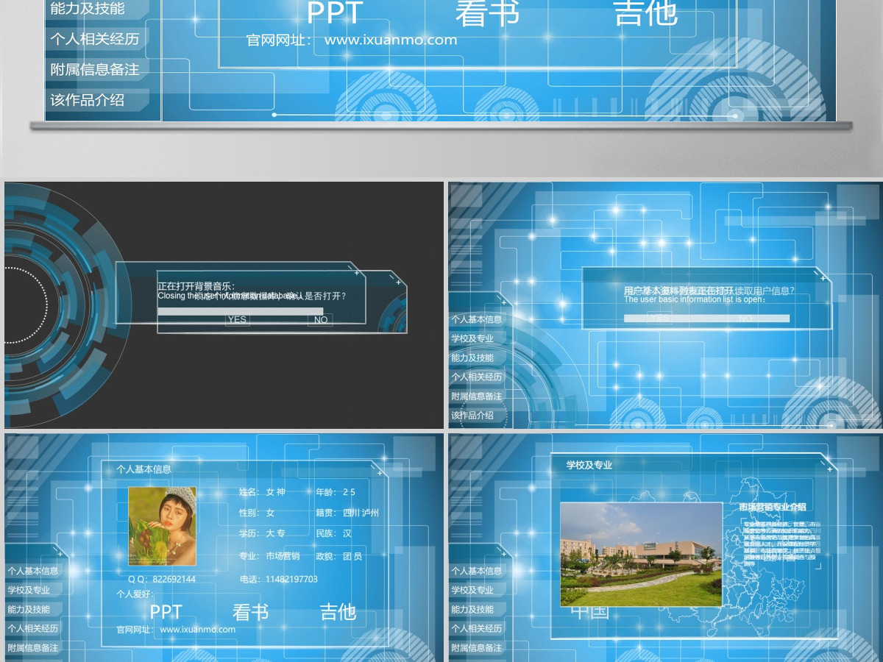The height and width of the screenshot is (662, 883).
Task: Click the 政貌: 团员 field
Action: click(x=339, y=556)
